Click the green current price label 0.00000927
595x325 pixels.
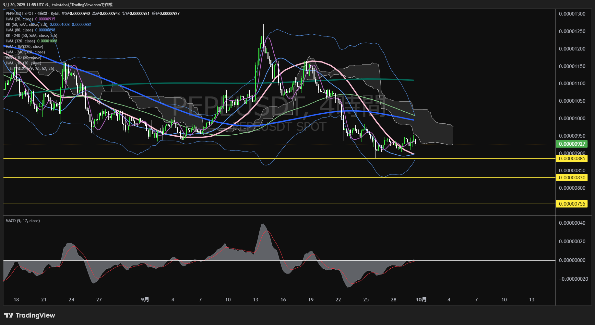click(x=572, y=144)
